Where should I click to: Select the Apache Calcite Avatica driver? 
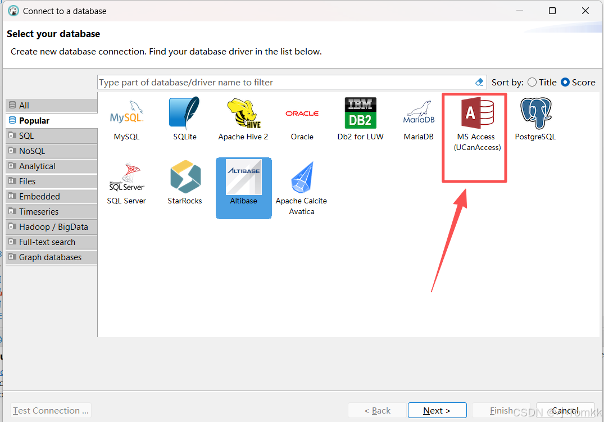[x=301, y=188]
